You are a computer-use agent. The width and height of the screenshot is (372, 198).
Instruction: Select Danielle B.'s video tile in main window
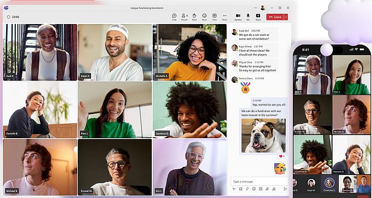tap(40, 109)
